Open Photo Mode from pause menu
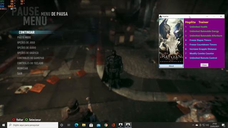 pos(24,37)
